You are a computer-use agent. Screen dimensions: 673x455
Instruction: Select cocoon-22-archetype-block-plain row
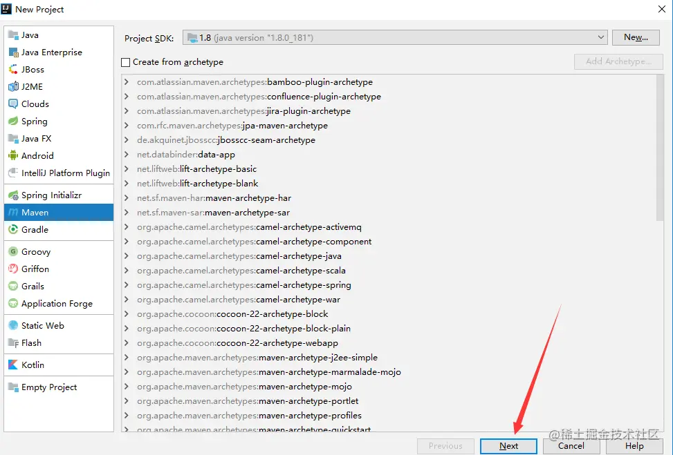[x=389, y=329]
